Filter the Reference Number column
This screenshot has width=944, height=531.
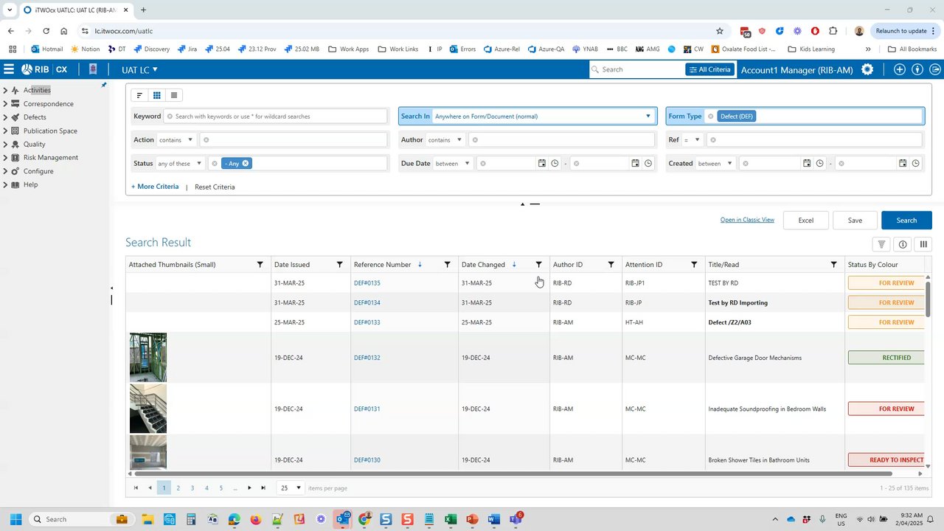point(448,265)
